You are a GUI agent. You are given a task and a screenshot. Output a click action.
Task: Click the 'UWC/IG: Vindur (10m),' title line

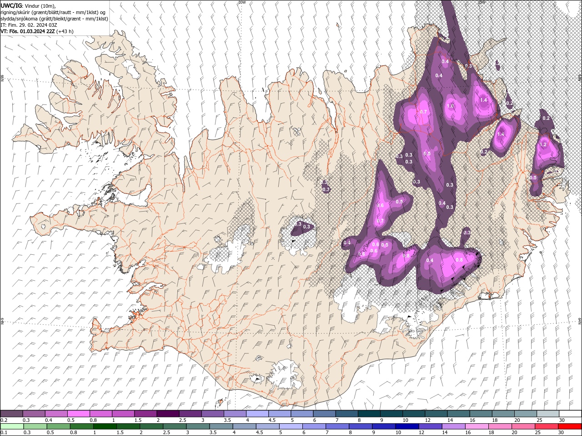point(28,5)
